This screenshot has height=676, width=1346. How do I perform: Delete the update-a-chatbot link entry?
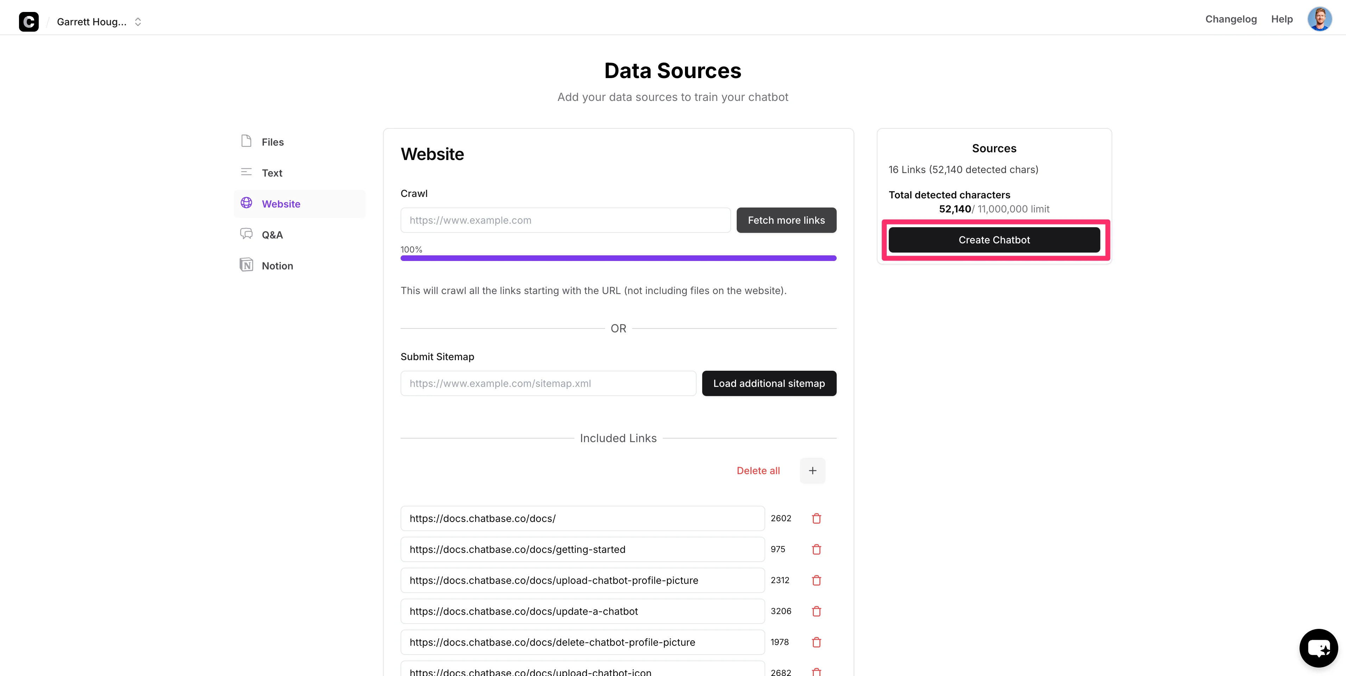pos(816,611)
